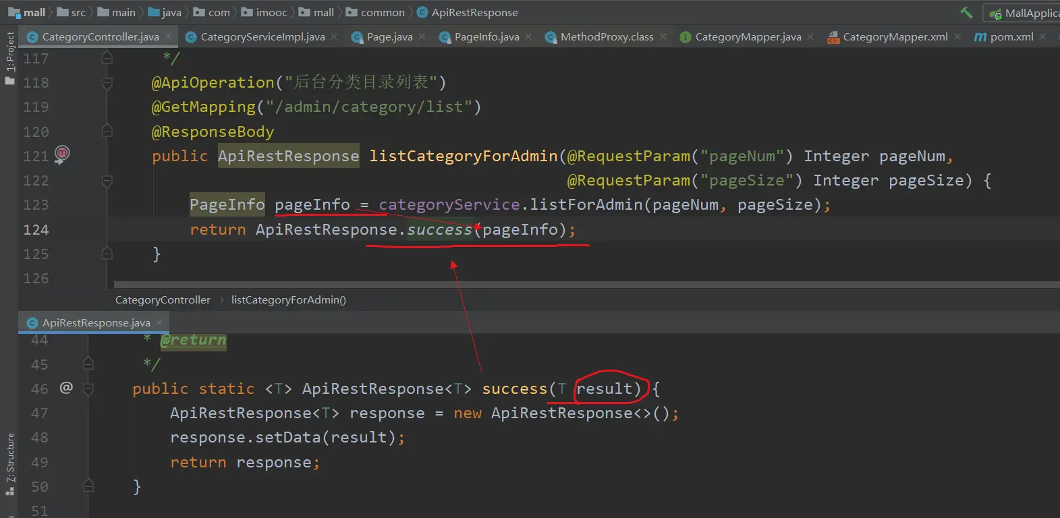This screenshot has height=518, width=1060.
Task: Collapse the code fold at line 118
Action: tap(107, 83)
